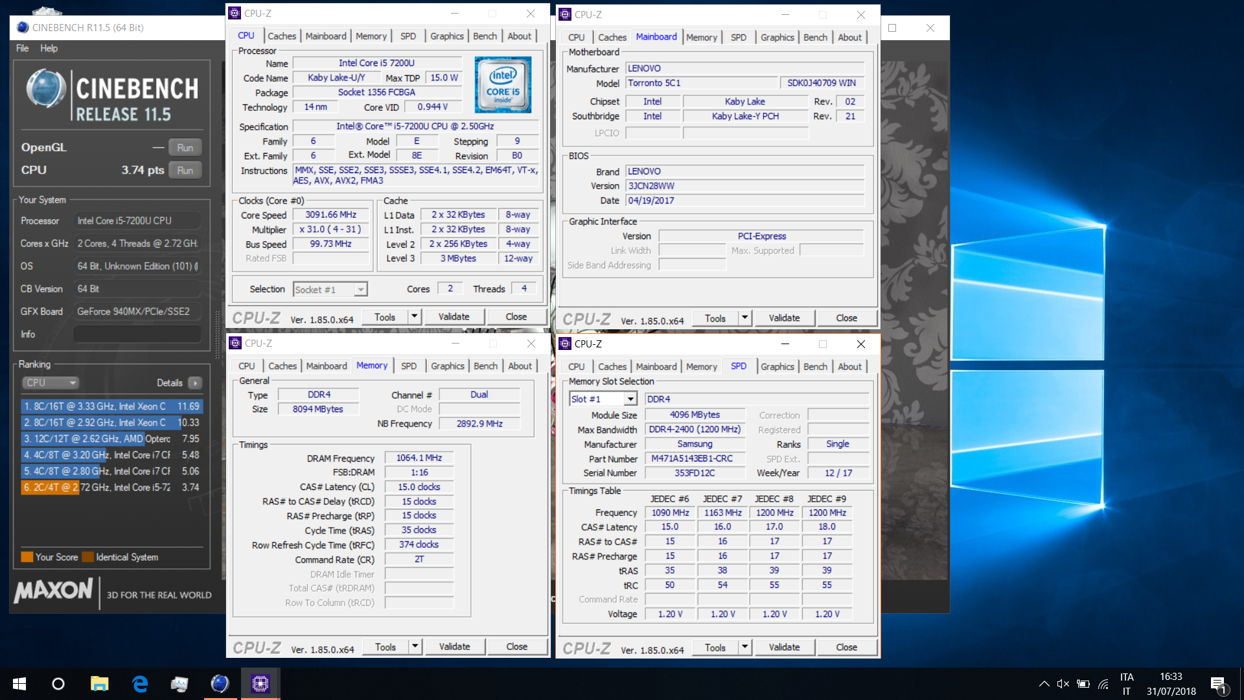Select rank 6 Core i5 3.74 entry
The image size is (1244, 700).
tap(112, 487)
